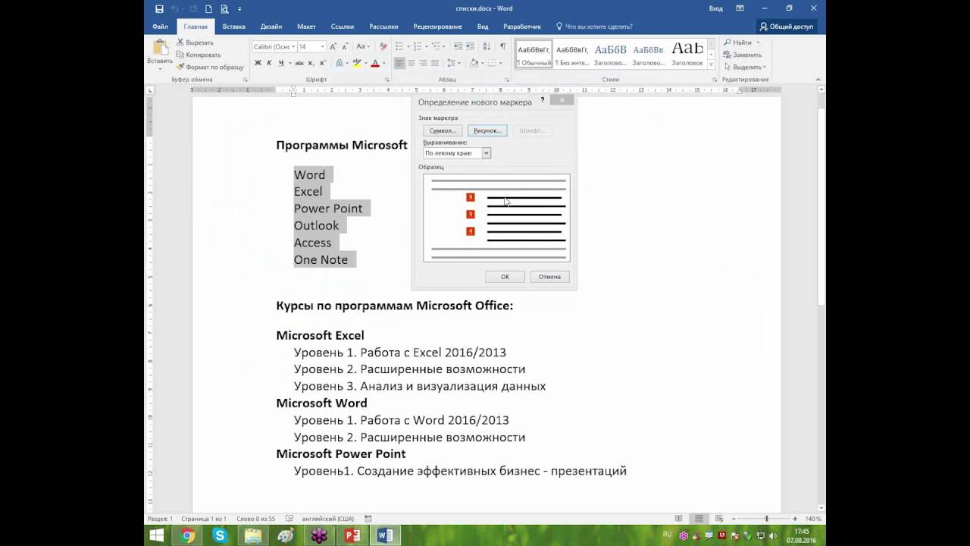Toggle subscript x₂ formatting
Screen dimensions: 970x546
(x=311, y=63)
